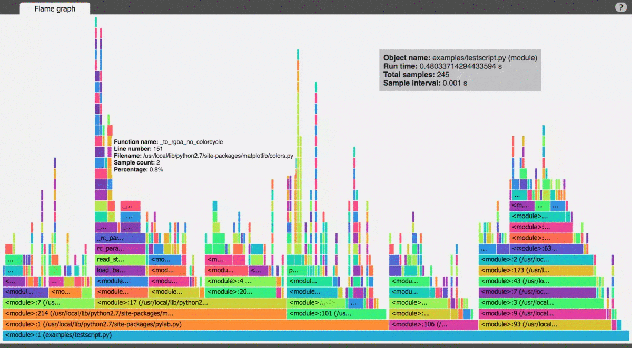
Task: Select the <module>:4 green frame
Action: 241,281
